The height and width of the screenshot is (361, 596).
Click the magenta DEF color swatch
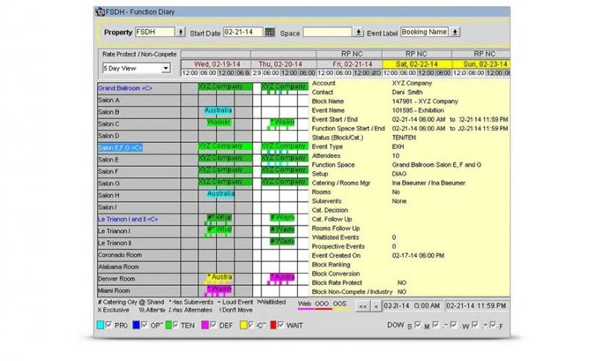[206, 325]
